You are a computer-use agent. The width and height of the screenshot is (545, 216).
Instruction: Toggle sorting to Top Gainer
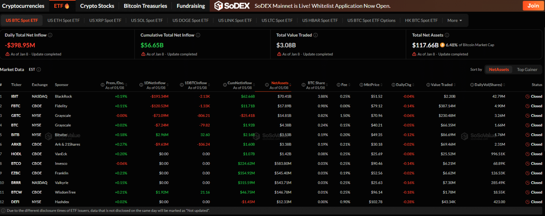[527, 70]
